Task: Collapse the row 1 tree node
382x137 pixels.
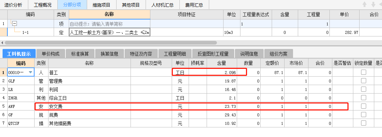Action: (15, 24)
